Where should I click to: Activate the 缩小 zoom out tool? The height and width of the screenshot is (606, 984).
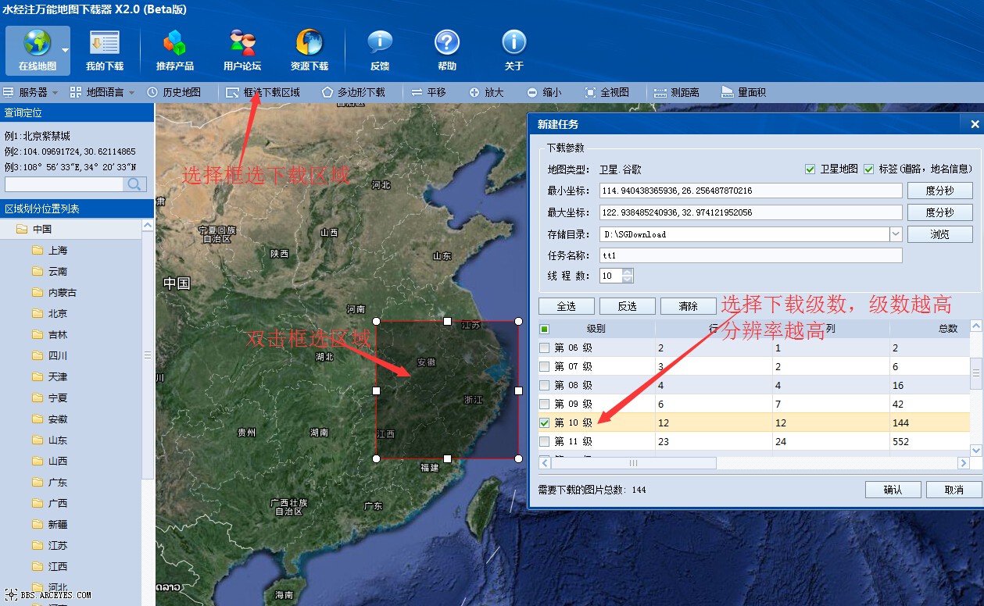544,92
